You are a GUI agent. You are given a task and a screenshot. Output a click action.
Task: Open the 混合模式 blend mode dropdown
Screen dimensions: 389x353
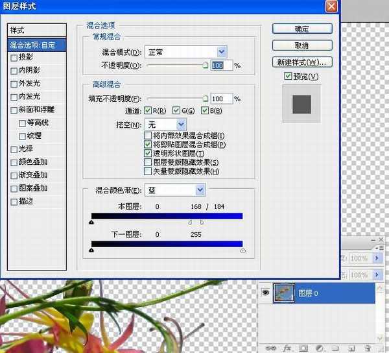(x=222, y=52)
